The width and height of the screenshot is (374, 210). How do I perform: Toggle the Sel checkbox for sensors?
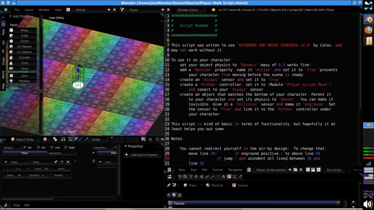pyautogui.click(x=24, y=148)
